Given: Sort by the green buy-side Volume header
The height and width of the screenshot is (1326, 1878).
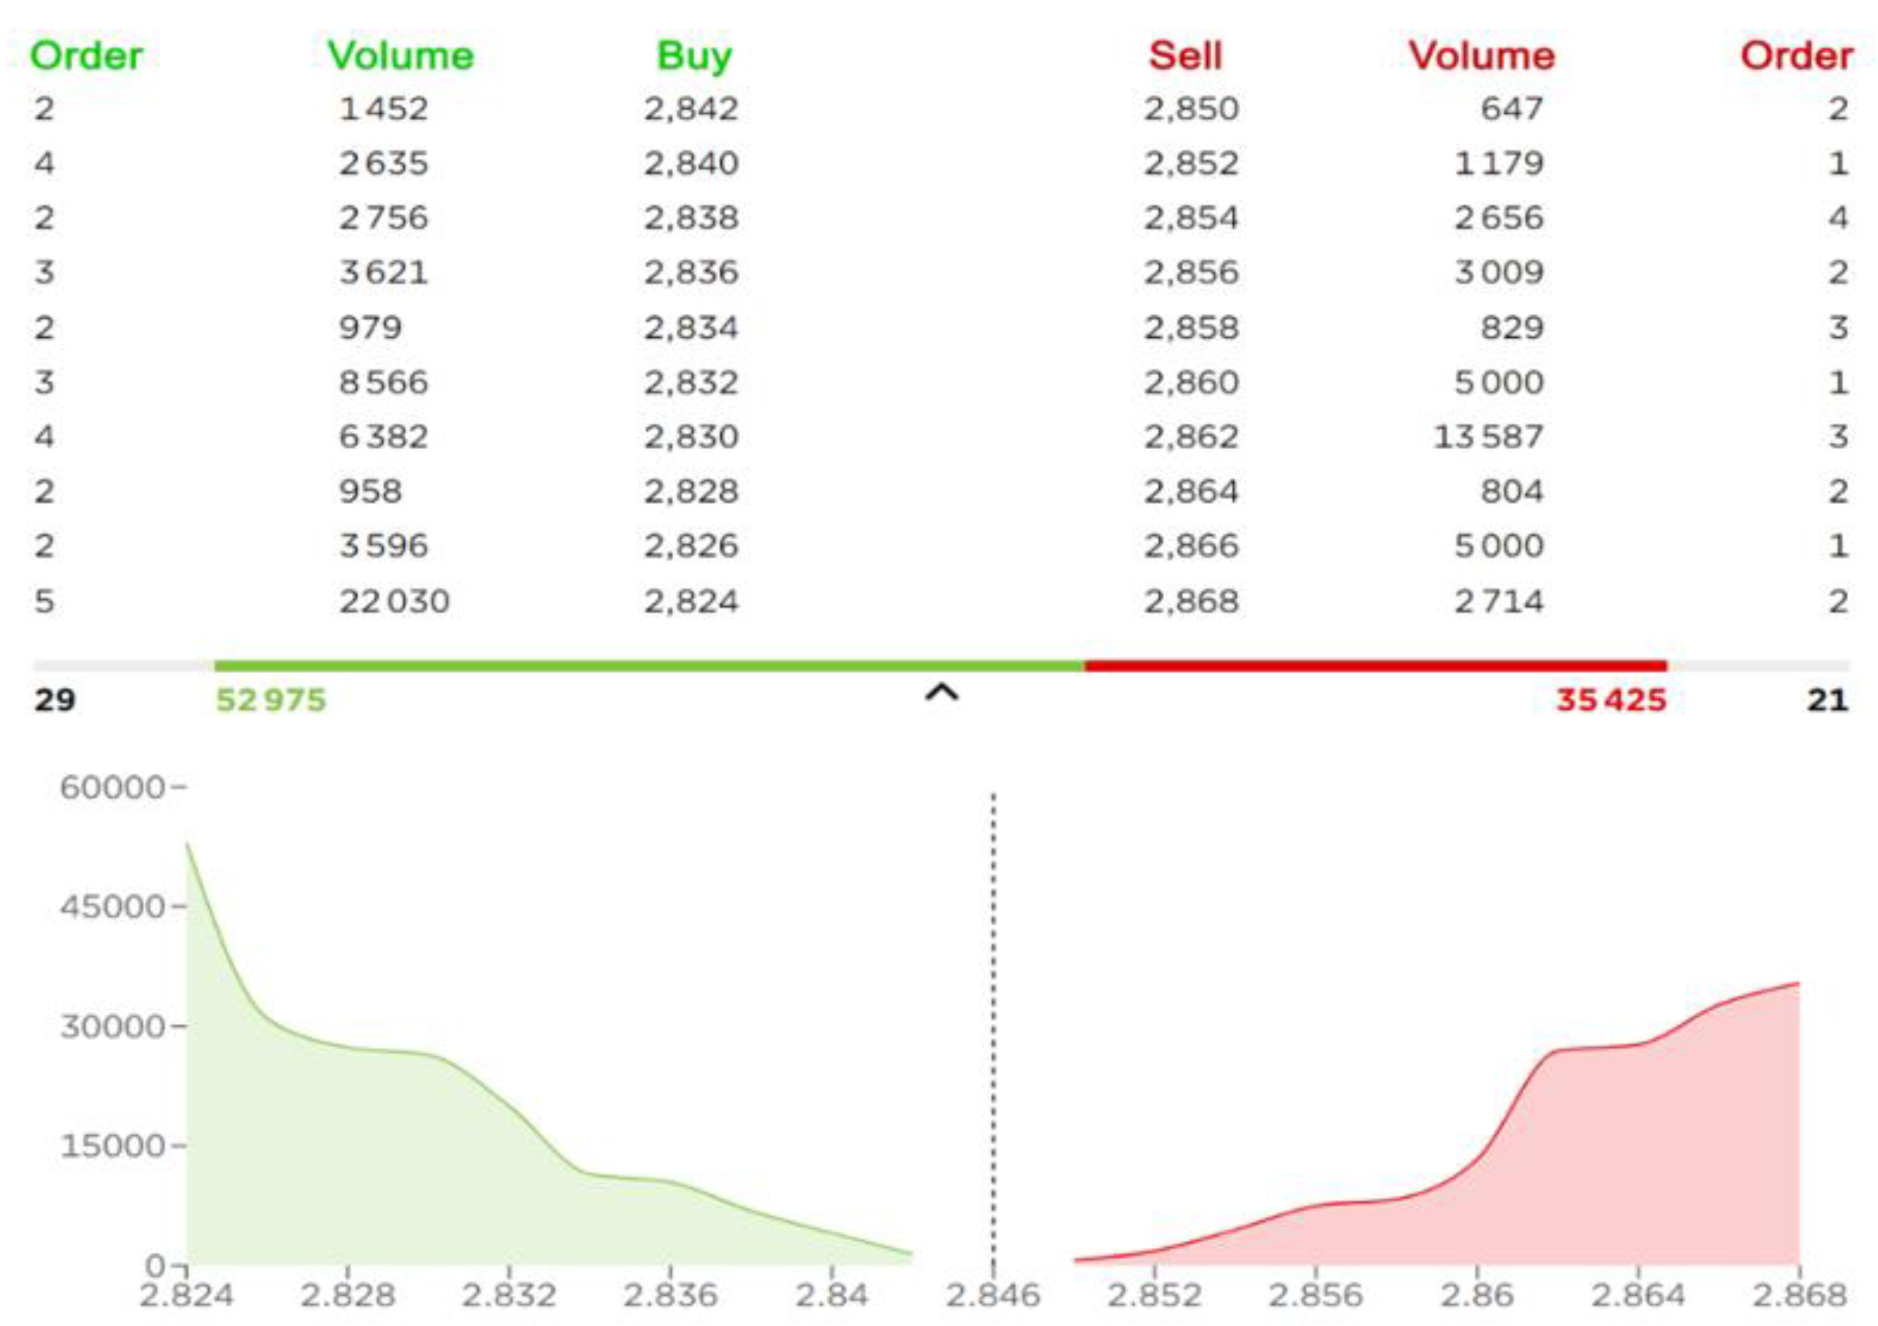Looking at the screenshot, I should 401,56.
